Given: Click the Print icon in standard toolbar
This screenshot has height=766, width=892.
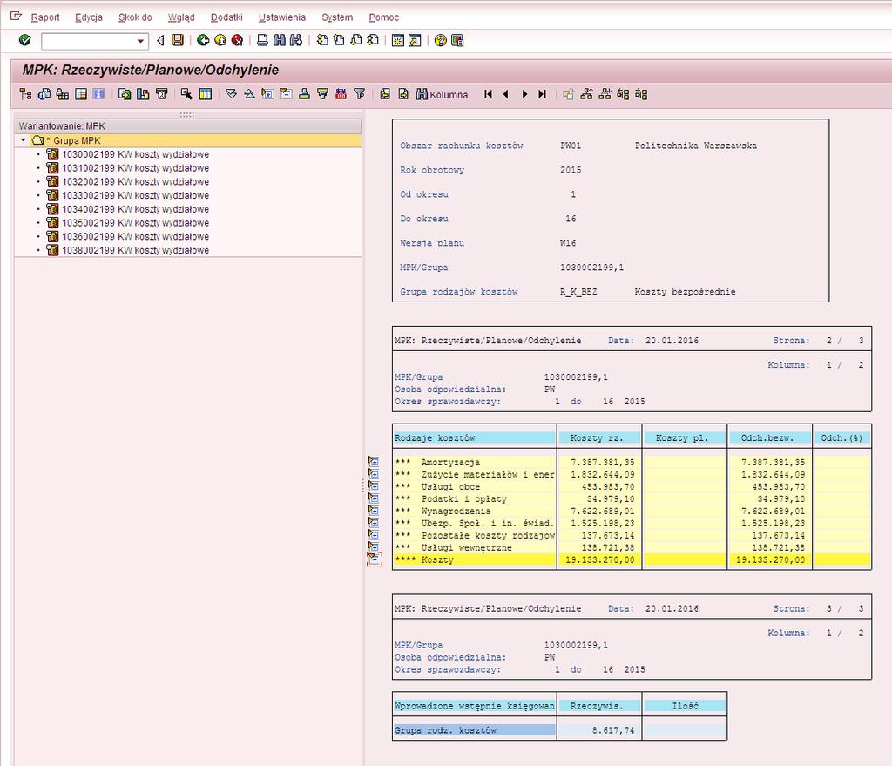Looking at the screenshot, I should (262, 40).
